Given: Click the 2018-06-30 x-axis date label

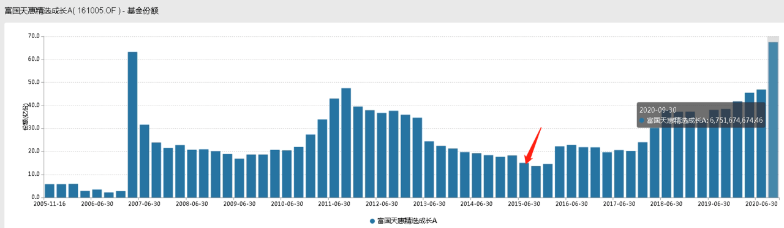Looking at the screenshot, I should 666,204.
